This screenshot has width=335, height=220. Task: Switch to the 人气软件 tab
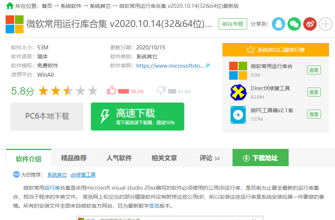(x=119, y=158)
